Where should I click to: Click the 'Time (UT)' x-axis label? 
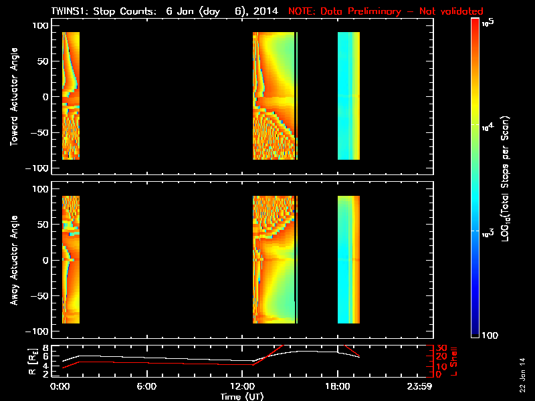tap(242, 396)
